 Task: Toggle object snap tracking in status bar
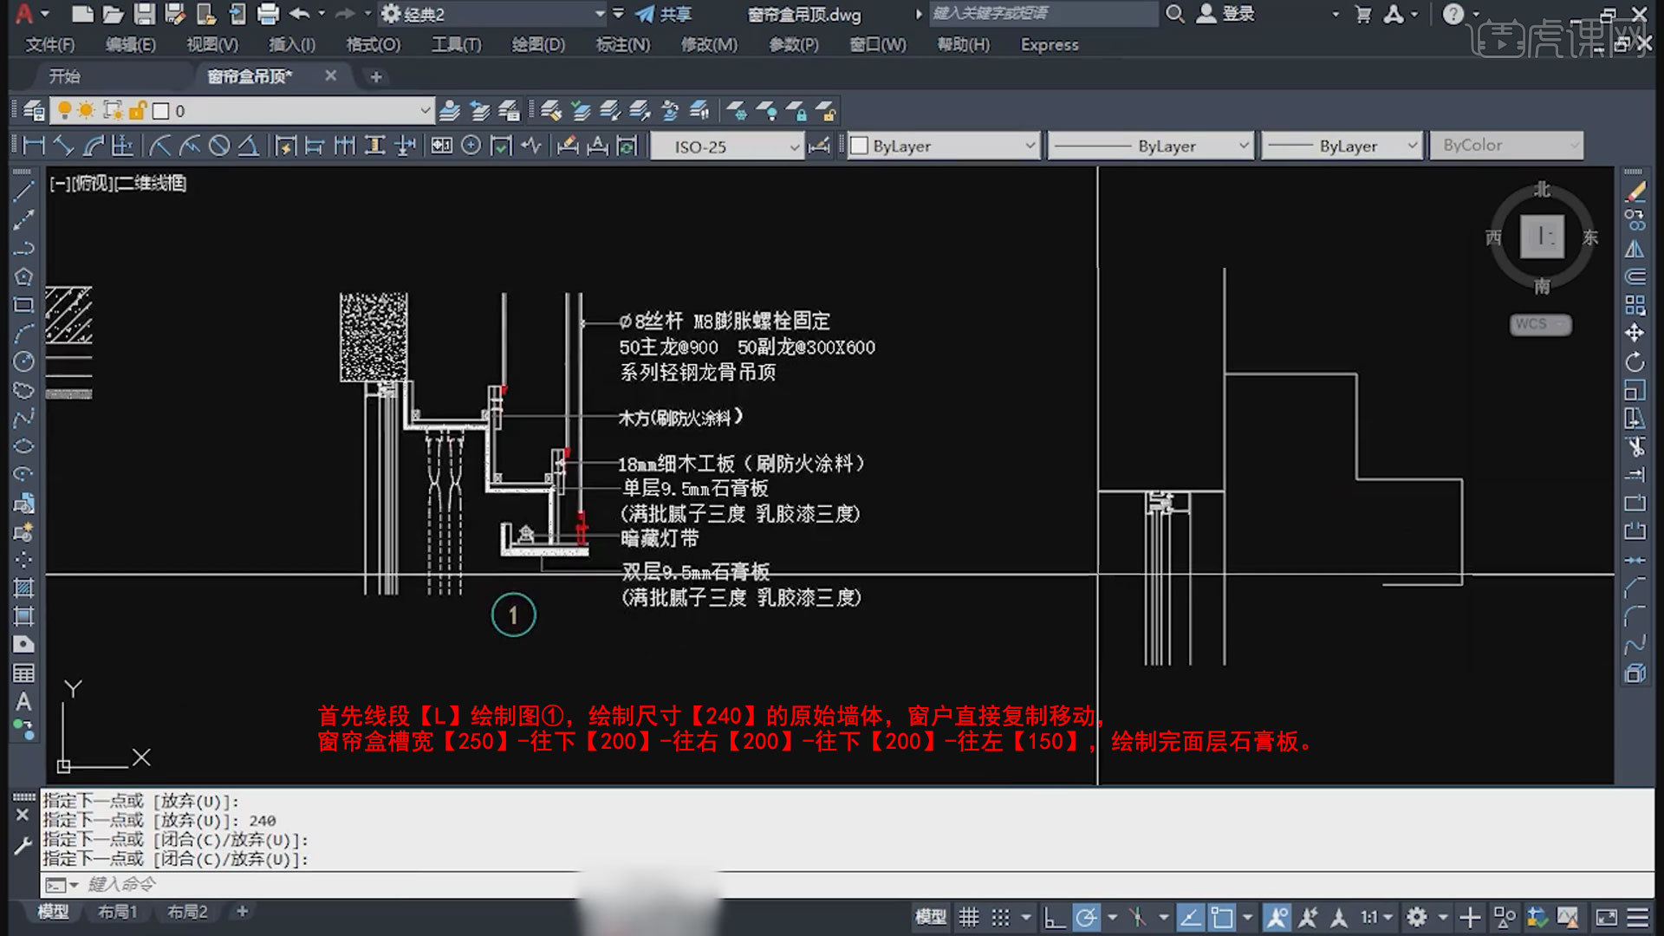(1190, 917)
